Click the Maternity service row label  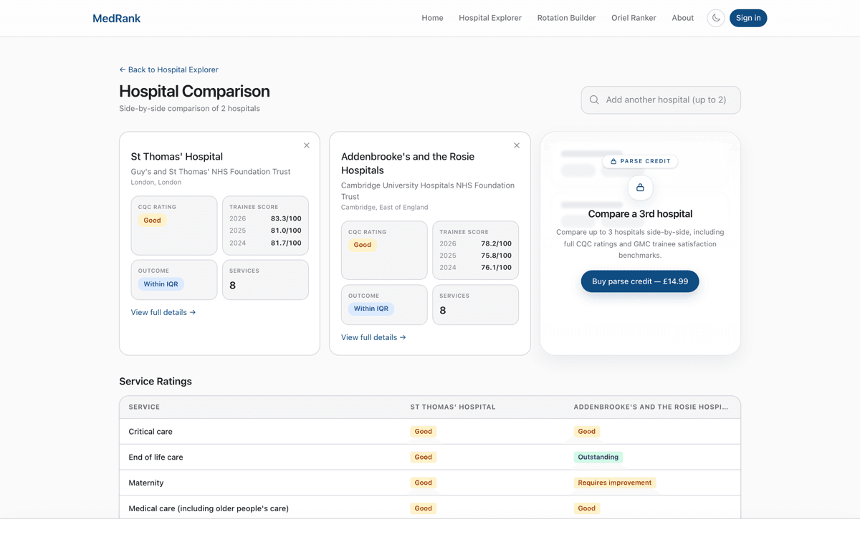pos(146,483)
